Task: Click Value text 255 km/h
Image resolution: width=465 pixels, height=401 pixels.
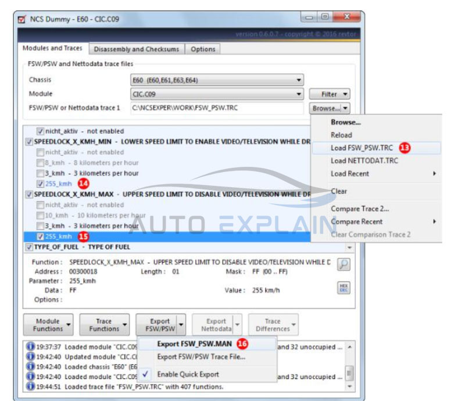Action: pyautogui.click(x=266, y=291)
